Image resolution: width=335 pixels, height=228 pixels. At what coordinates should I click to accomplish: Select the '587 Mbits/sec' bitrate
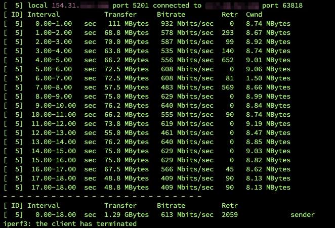pyautogui.click(x=187, y=42)
